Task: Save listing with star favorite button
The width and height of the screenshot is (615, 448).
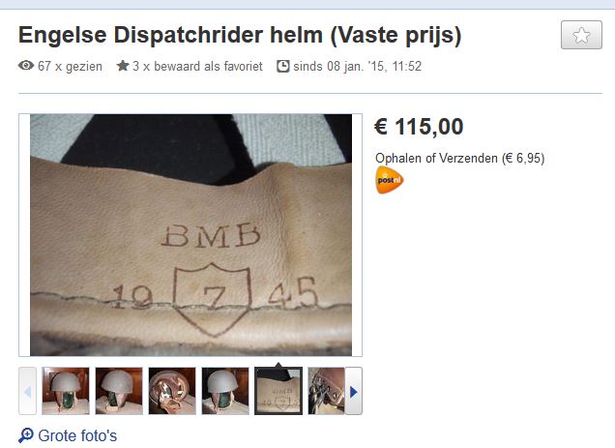Action: point(581,35)
